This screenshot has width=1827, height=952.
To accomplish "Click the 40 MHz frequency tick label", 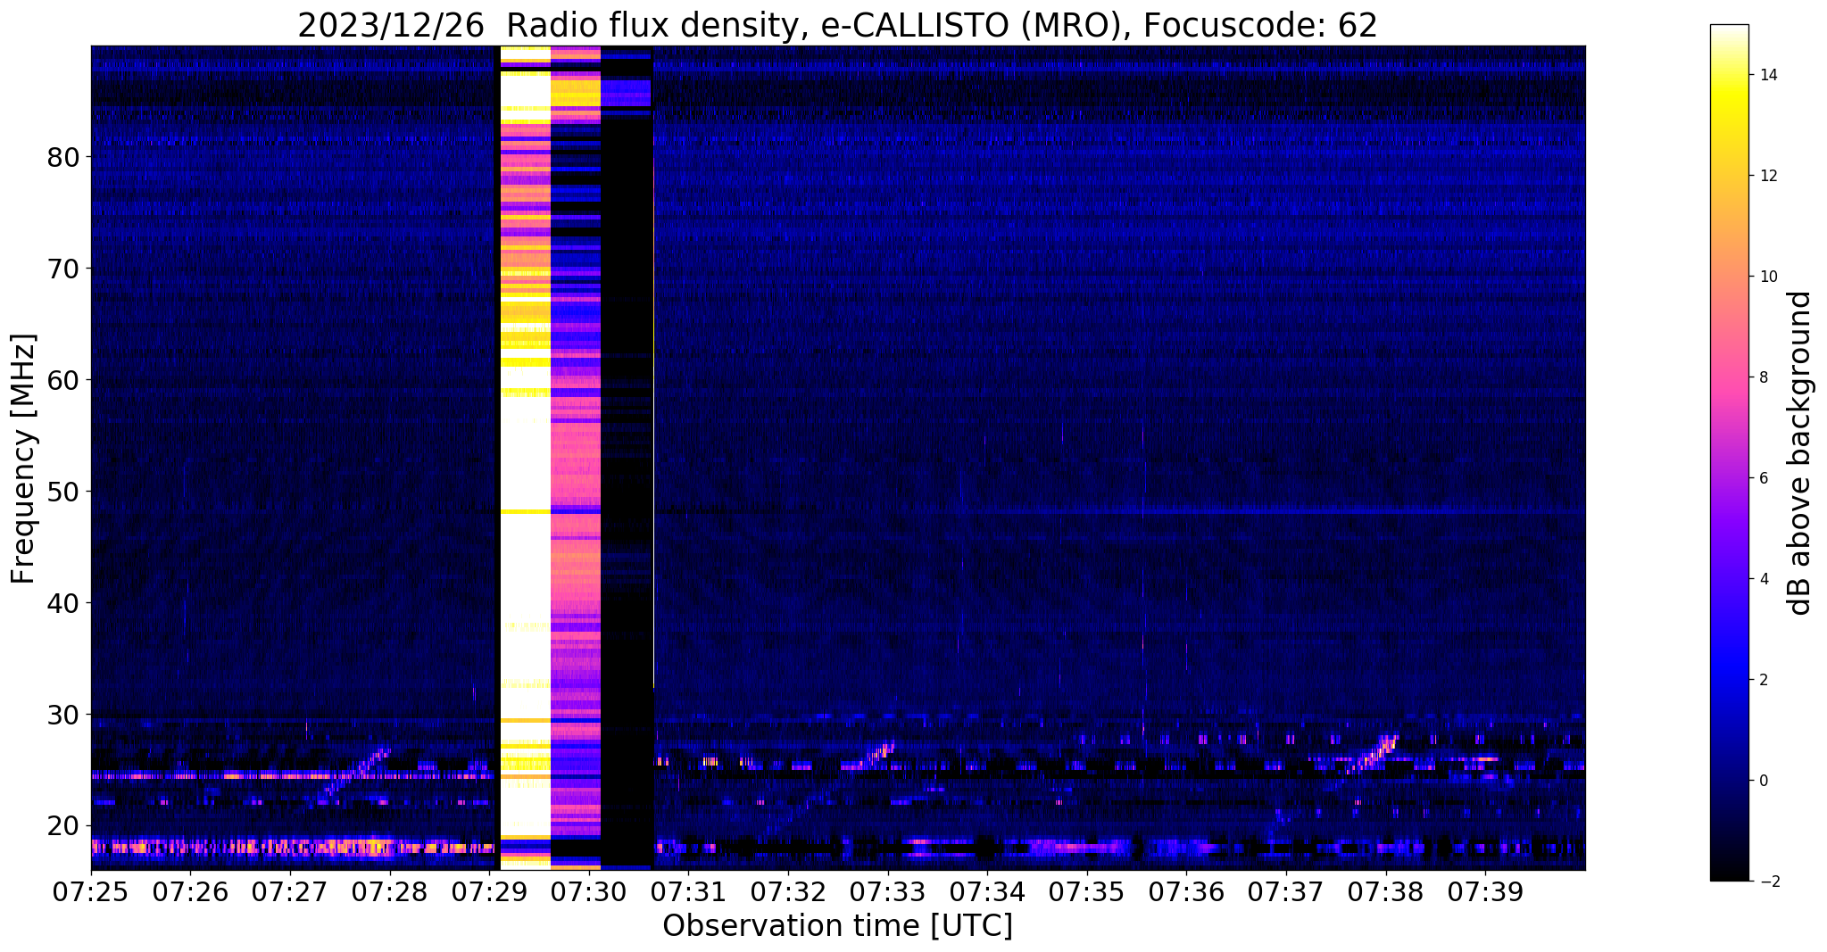I will pos(62,603).
